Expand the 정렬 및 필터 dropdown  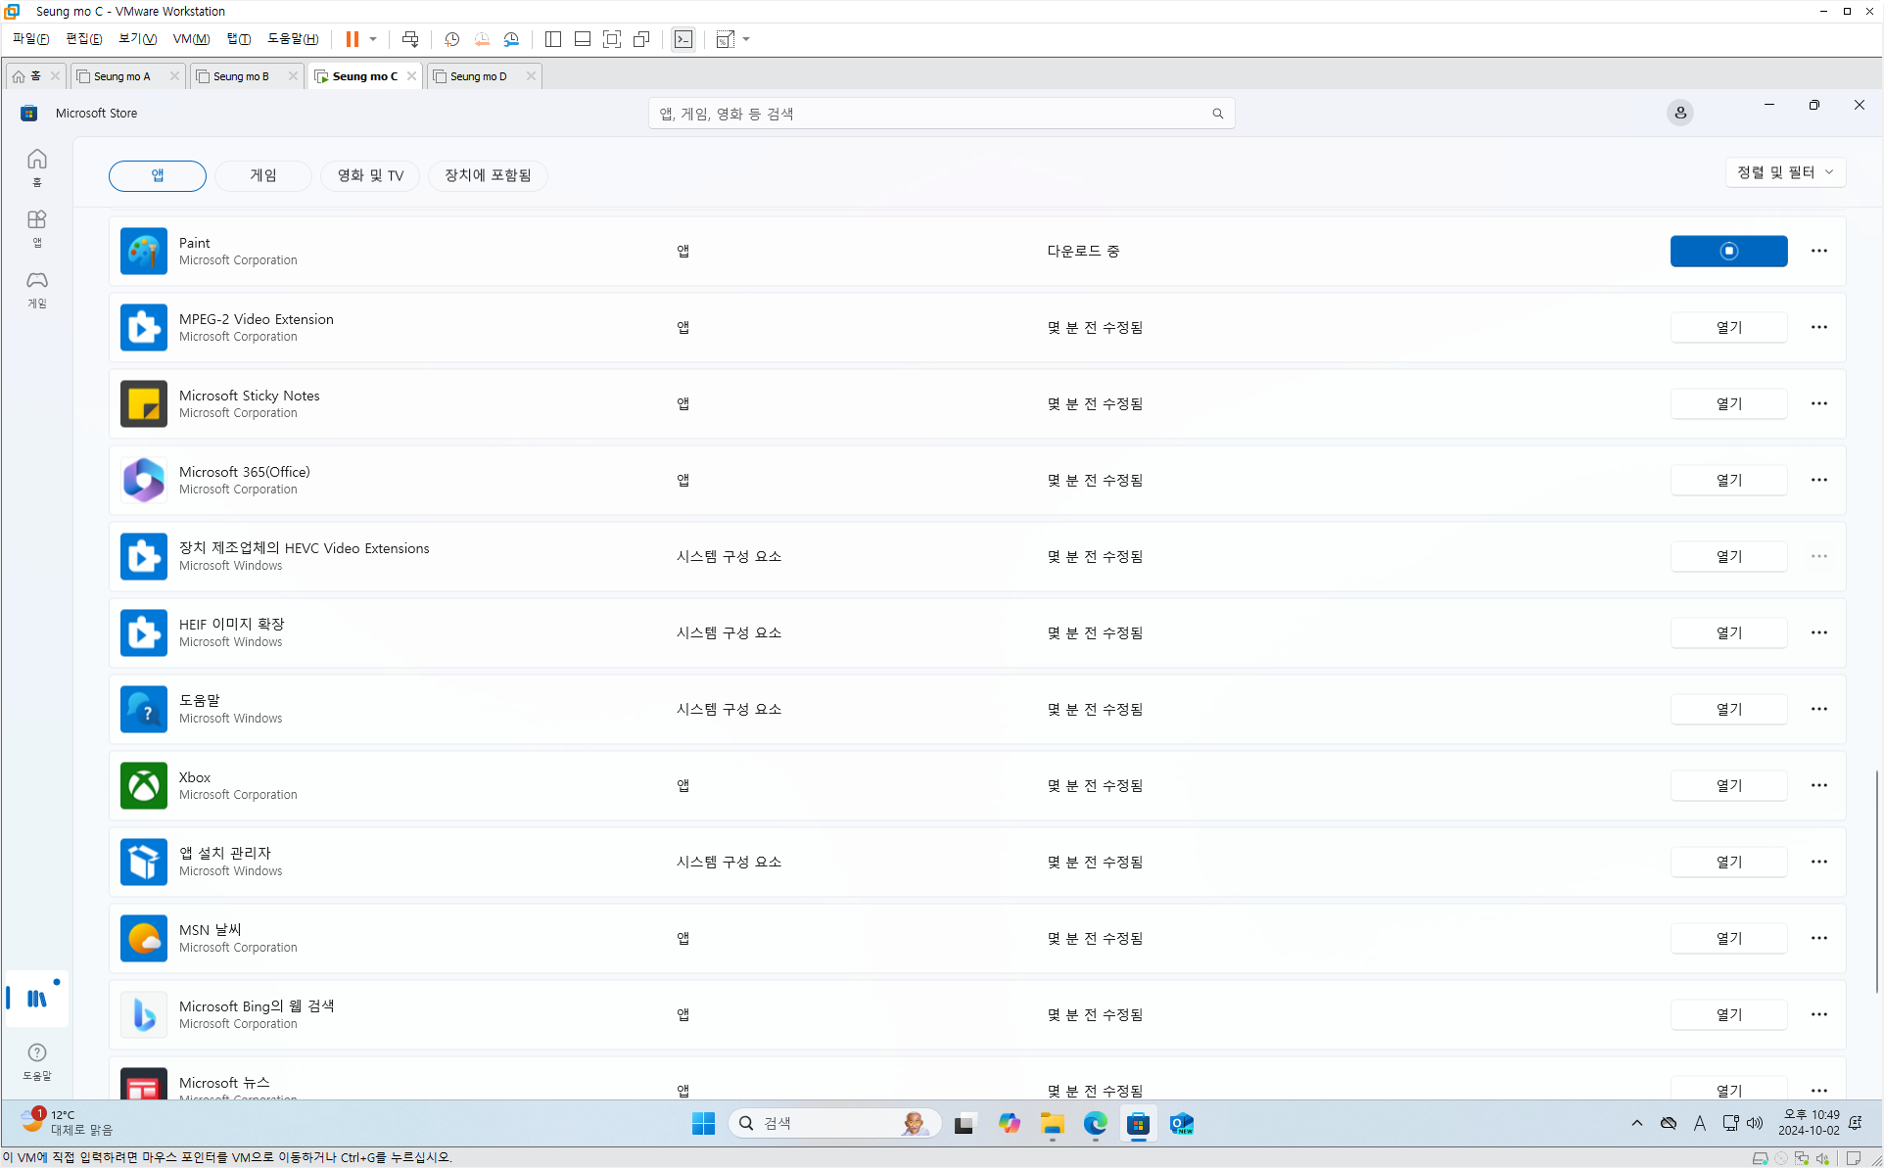click(1784, 172)
